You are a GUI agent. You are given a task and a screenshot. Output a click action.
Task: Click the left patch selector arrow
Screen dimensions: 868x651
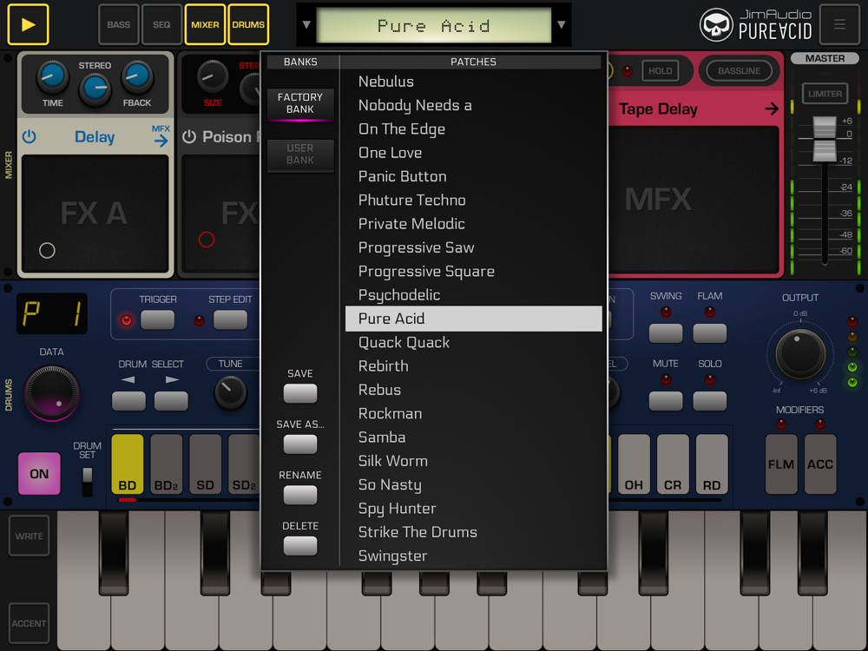(306, 24)
